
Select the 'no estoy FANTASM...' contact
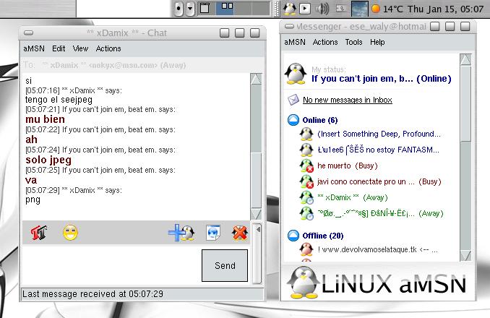(379, 150)
